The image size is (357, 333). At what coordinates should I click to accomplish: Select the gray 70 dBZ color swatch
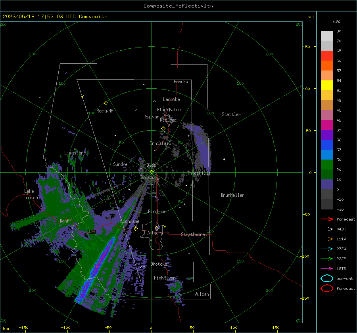(327, 46)
